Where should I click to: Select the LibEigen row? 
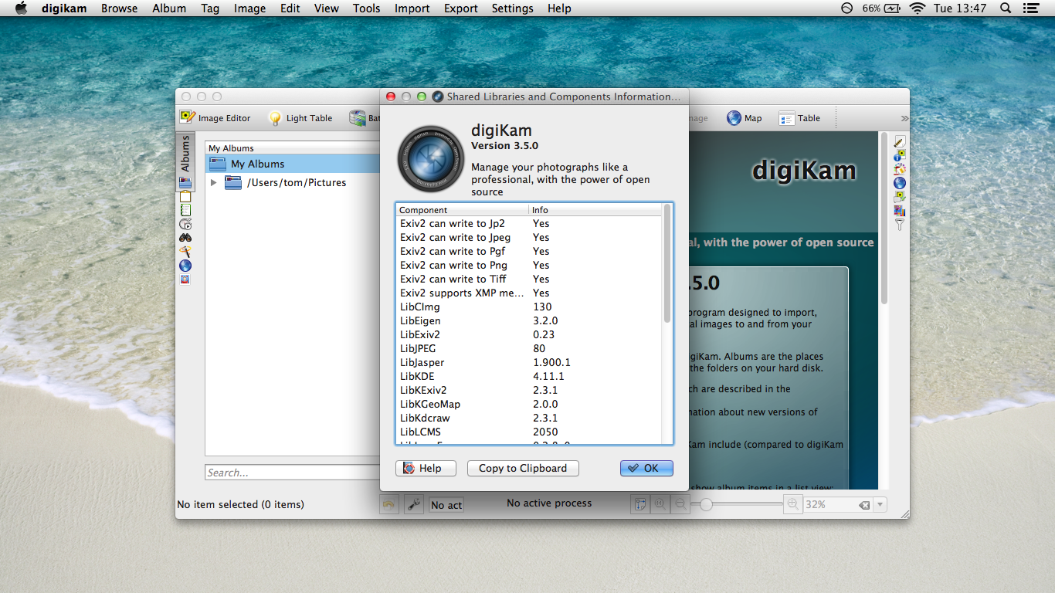[x=529, y=320]
